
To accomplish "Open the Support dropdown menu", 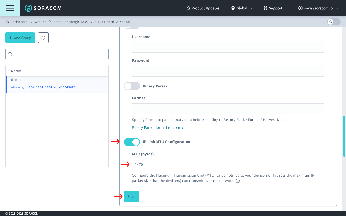I will click(276, 8).
